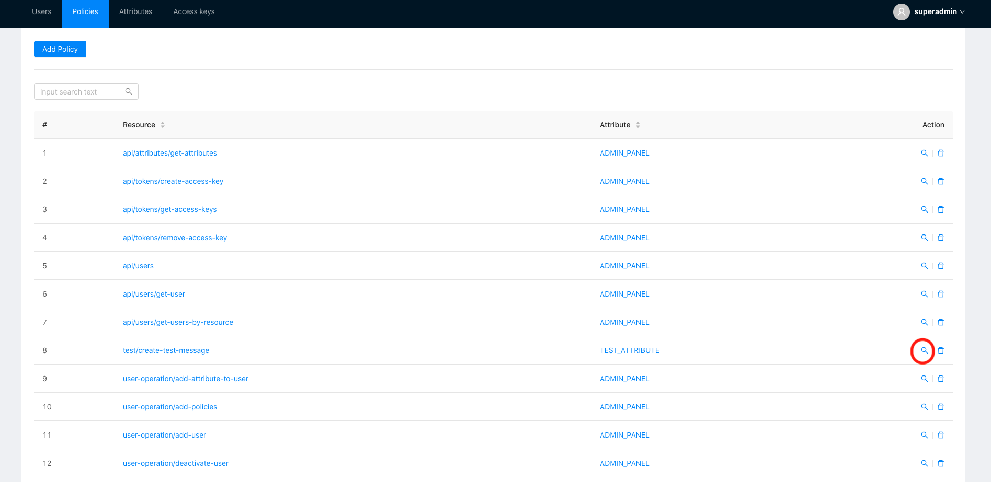Delete the user-operation/add-policies policy
Image resolution: width=991 pixels, height=482 pixels.
(941, 407)
